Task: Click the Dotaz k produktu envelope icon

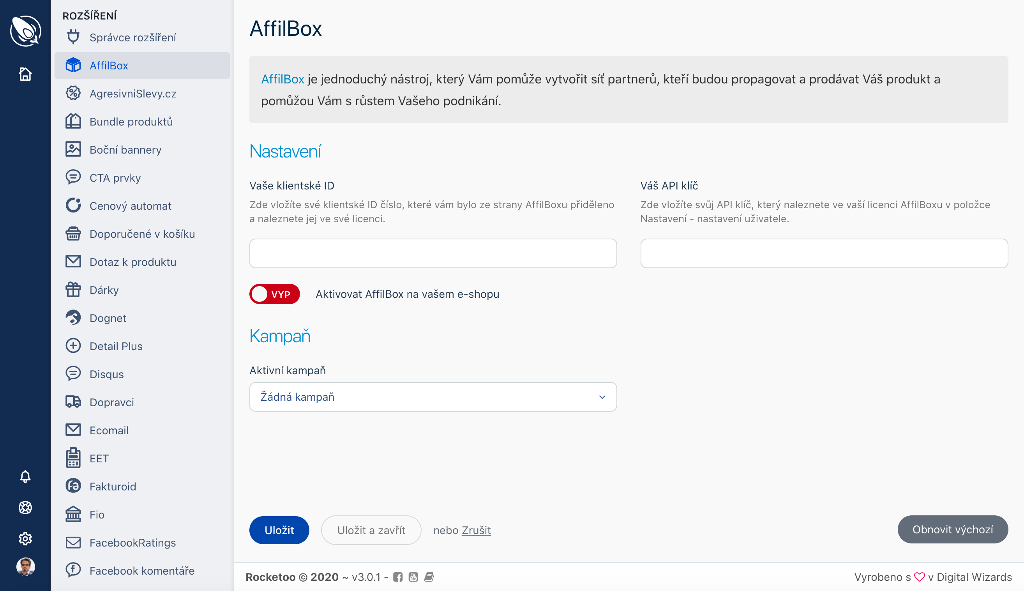Action: (x=73, y=262)
